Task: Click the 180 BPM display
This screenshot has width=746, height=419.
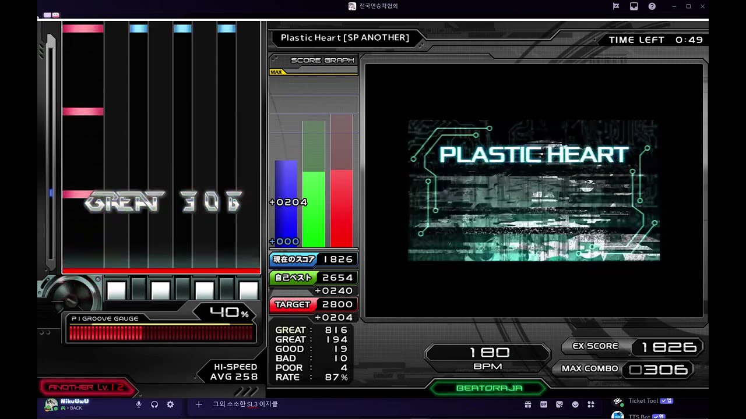Action: (x=488, y=357)
